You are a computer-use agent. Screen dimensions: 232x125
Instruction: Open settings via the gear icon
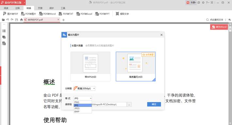pos(203,3)
